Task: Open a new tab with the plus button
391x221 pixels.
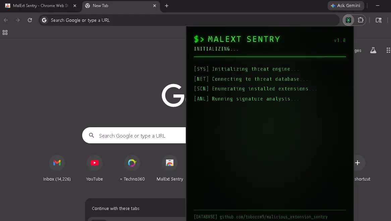Action: (x=167, y=6)
